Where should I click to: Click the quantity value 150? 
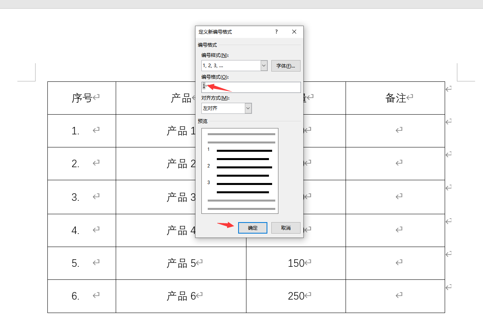[x=296, y=263]
